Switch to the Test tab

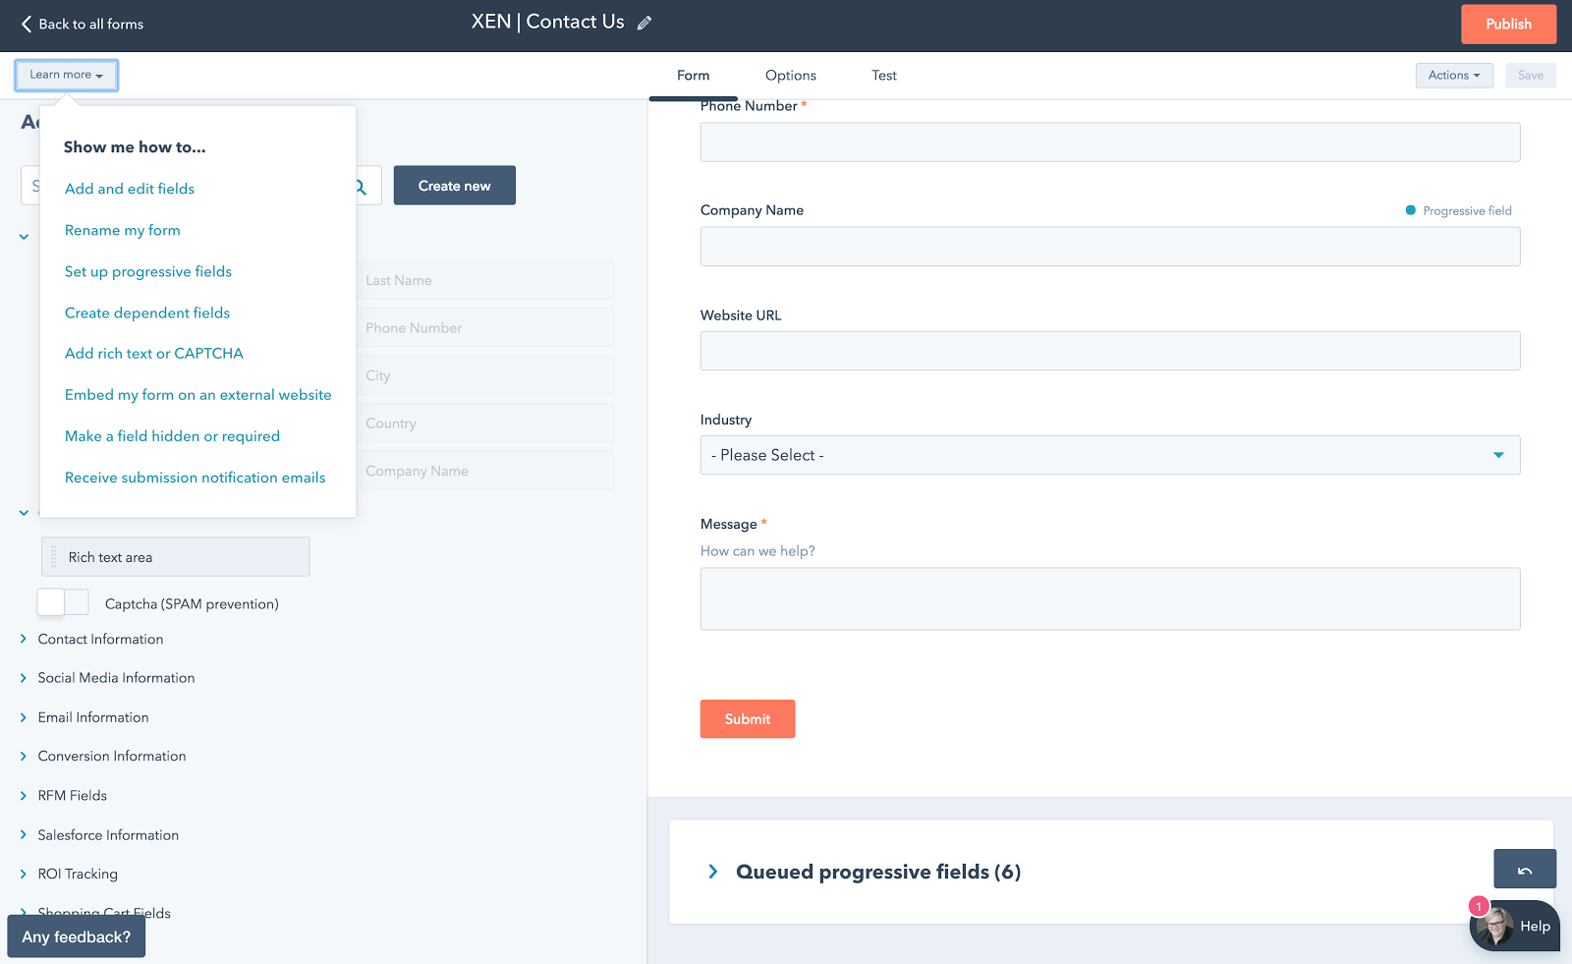click(x=884, y=76)
